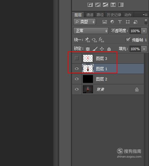Switch to the 历史记录 tab

(114, 15)
